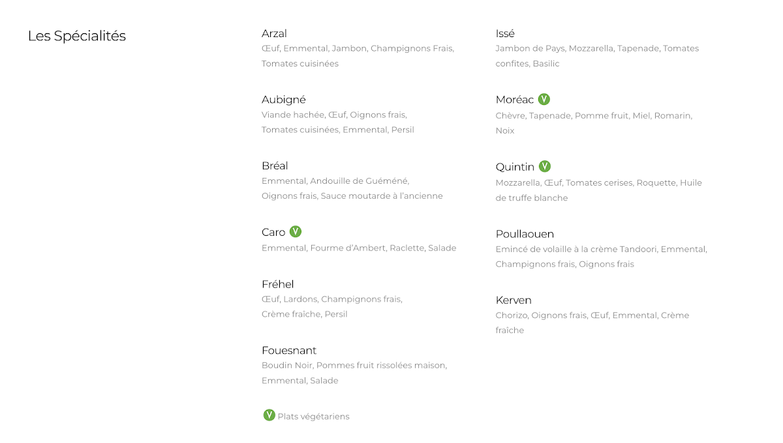Open the Fréhel menu entry

point(278,284)
